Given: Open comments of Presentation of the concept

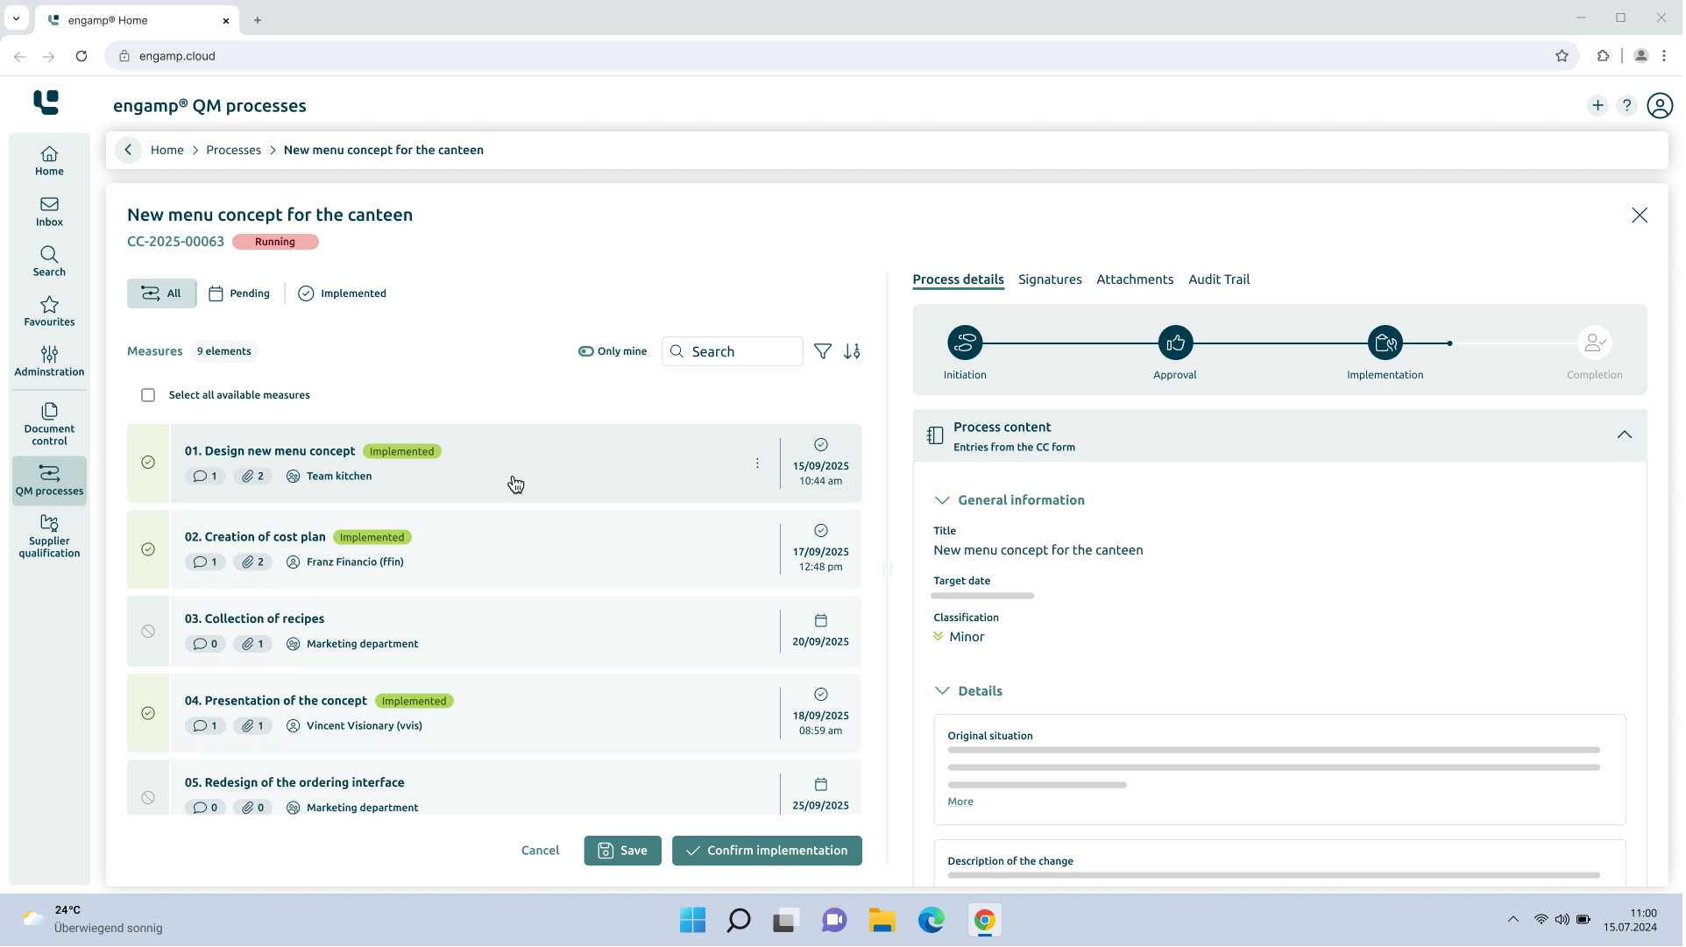Looking at the screenshot, I should pyautogui.click(x=206, y=727).
